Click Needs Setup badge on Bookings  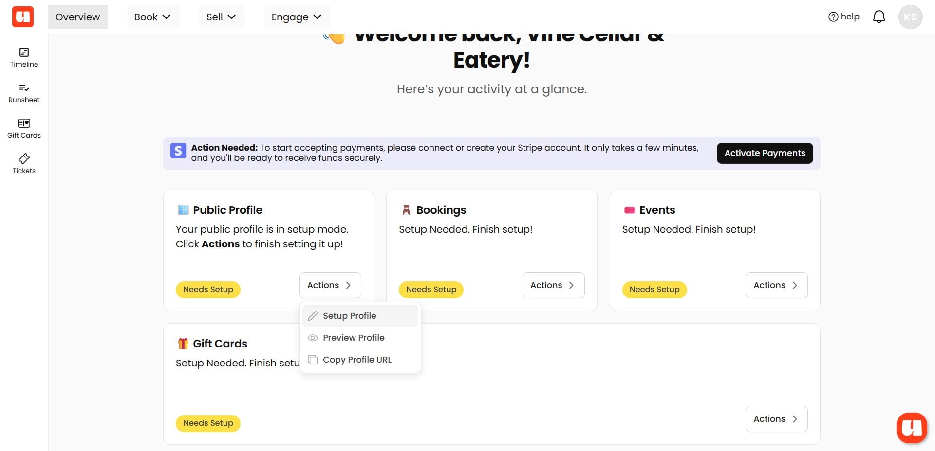(431, 290)
